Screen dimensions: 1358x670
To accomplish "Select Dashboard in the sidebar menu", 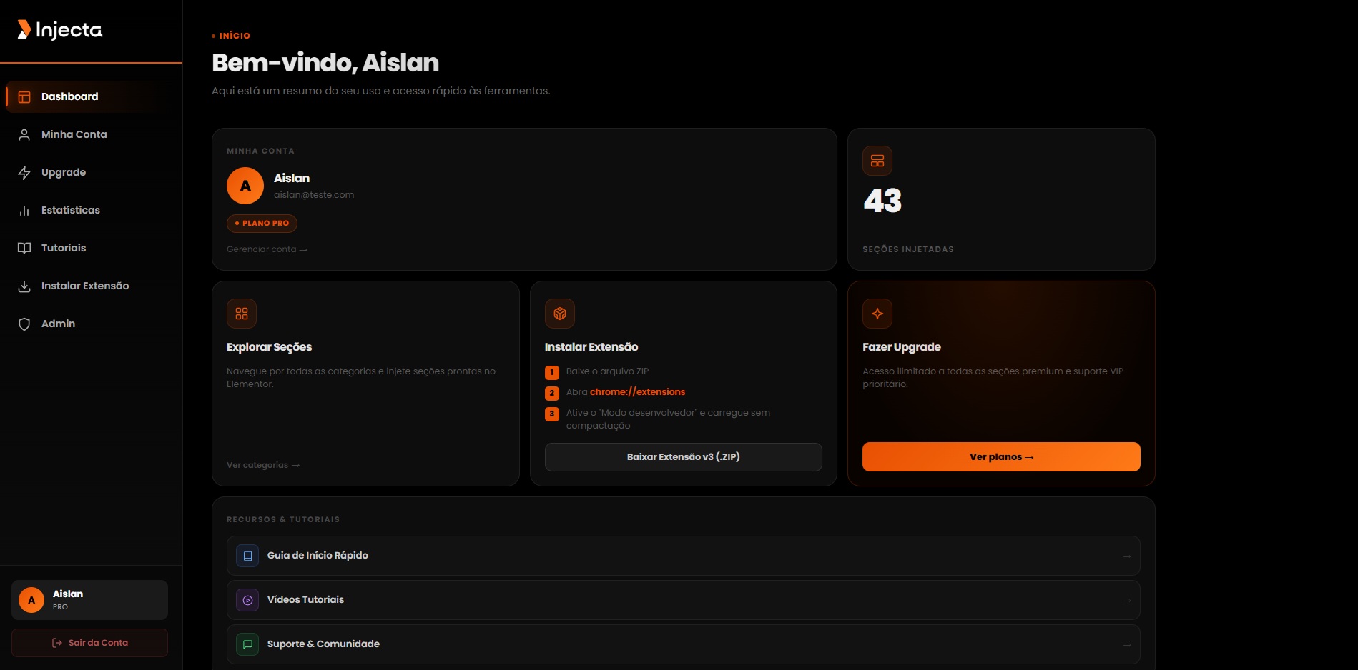I will click(x=69, y=96).
